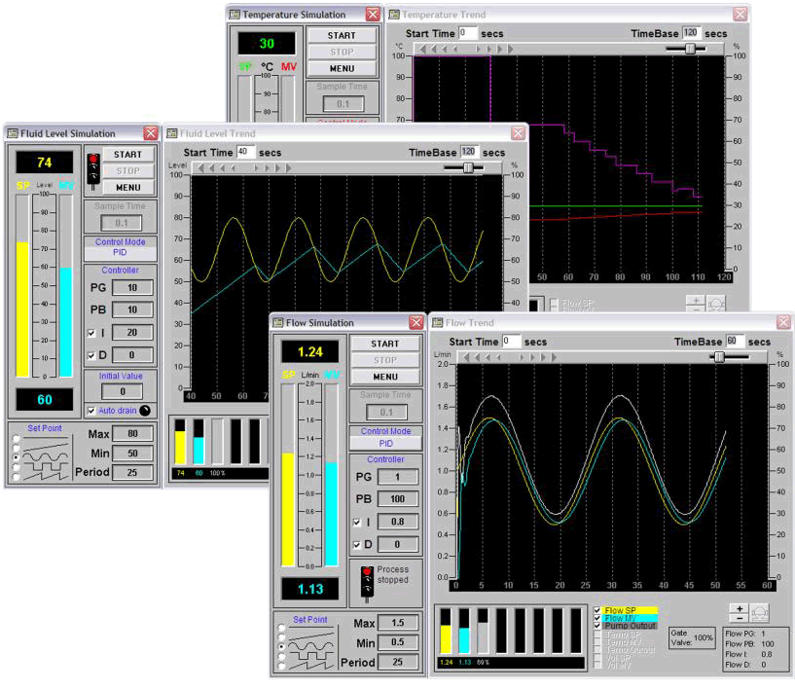Open MENU in the Flow Simulation window
The height and width of the screenshot is (690, 795).
384,377
